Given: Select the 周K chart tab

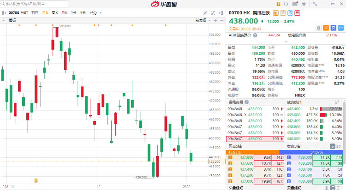Looking at the screenshot, I should tap(55, 13).
